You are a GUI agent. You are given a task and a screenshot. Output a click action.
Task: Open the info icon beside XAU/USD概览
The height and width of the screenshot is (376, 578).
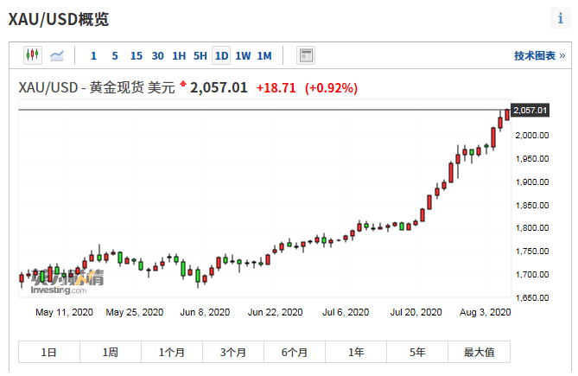click(x=561, y=17)
